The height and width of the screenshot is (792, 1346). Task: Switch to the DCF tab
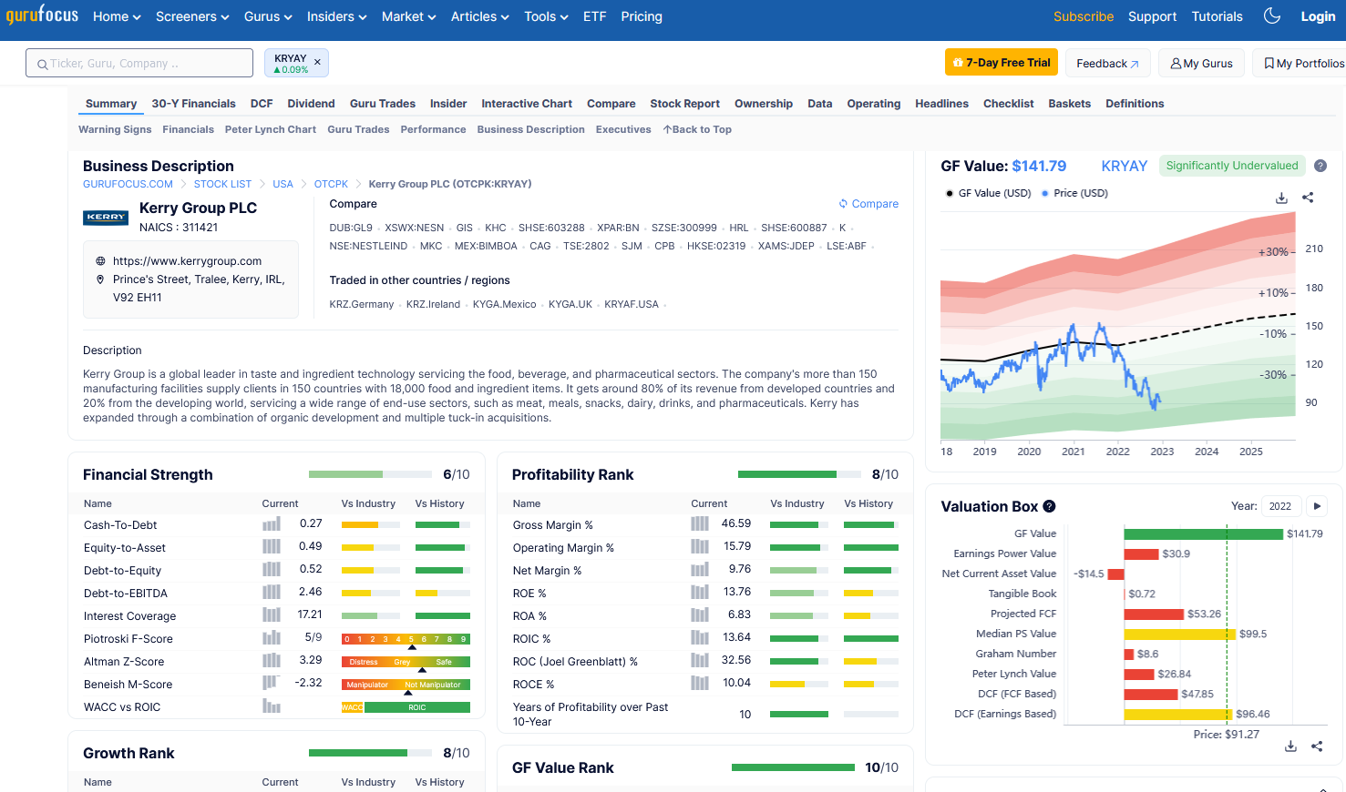pos(262,104)
